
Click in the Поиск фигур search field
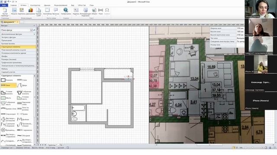[16, 30]
